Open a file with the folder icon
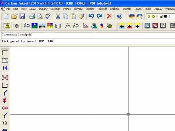This screenshot has width=175, height=131. (14, 16)
